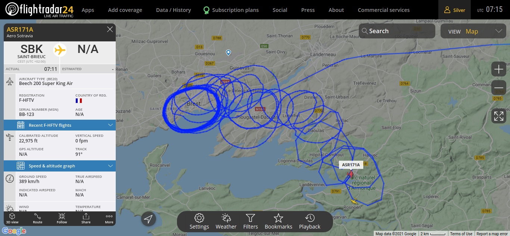
Task: Start Playback of past flights
Action: pyautogui.click(x=310, y=221)
